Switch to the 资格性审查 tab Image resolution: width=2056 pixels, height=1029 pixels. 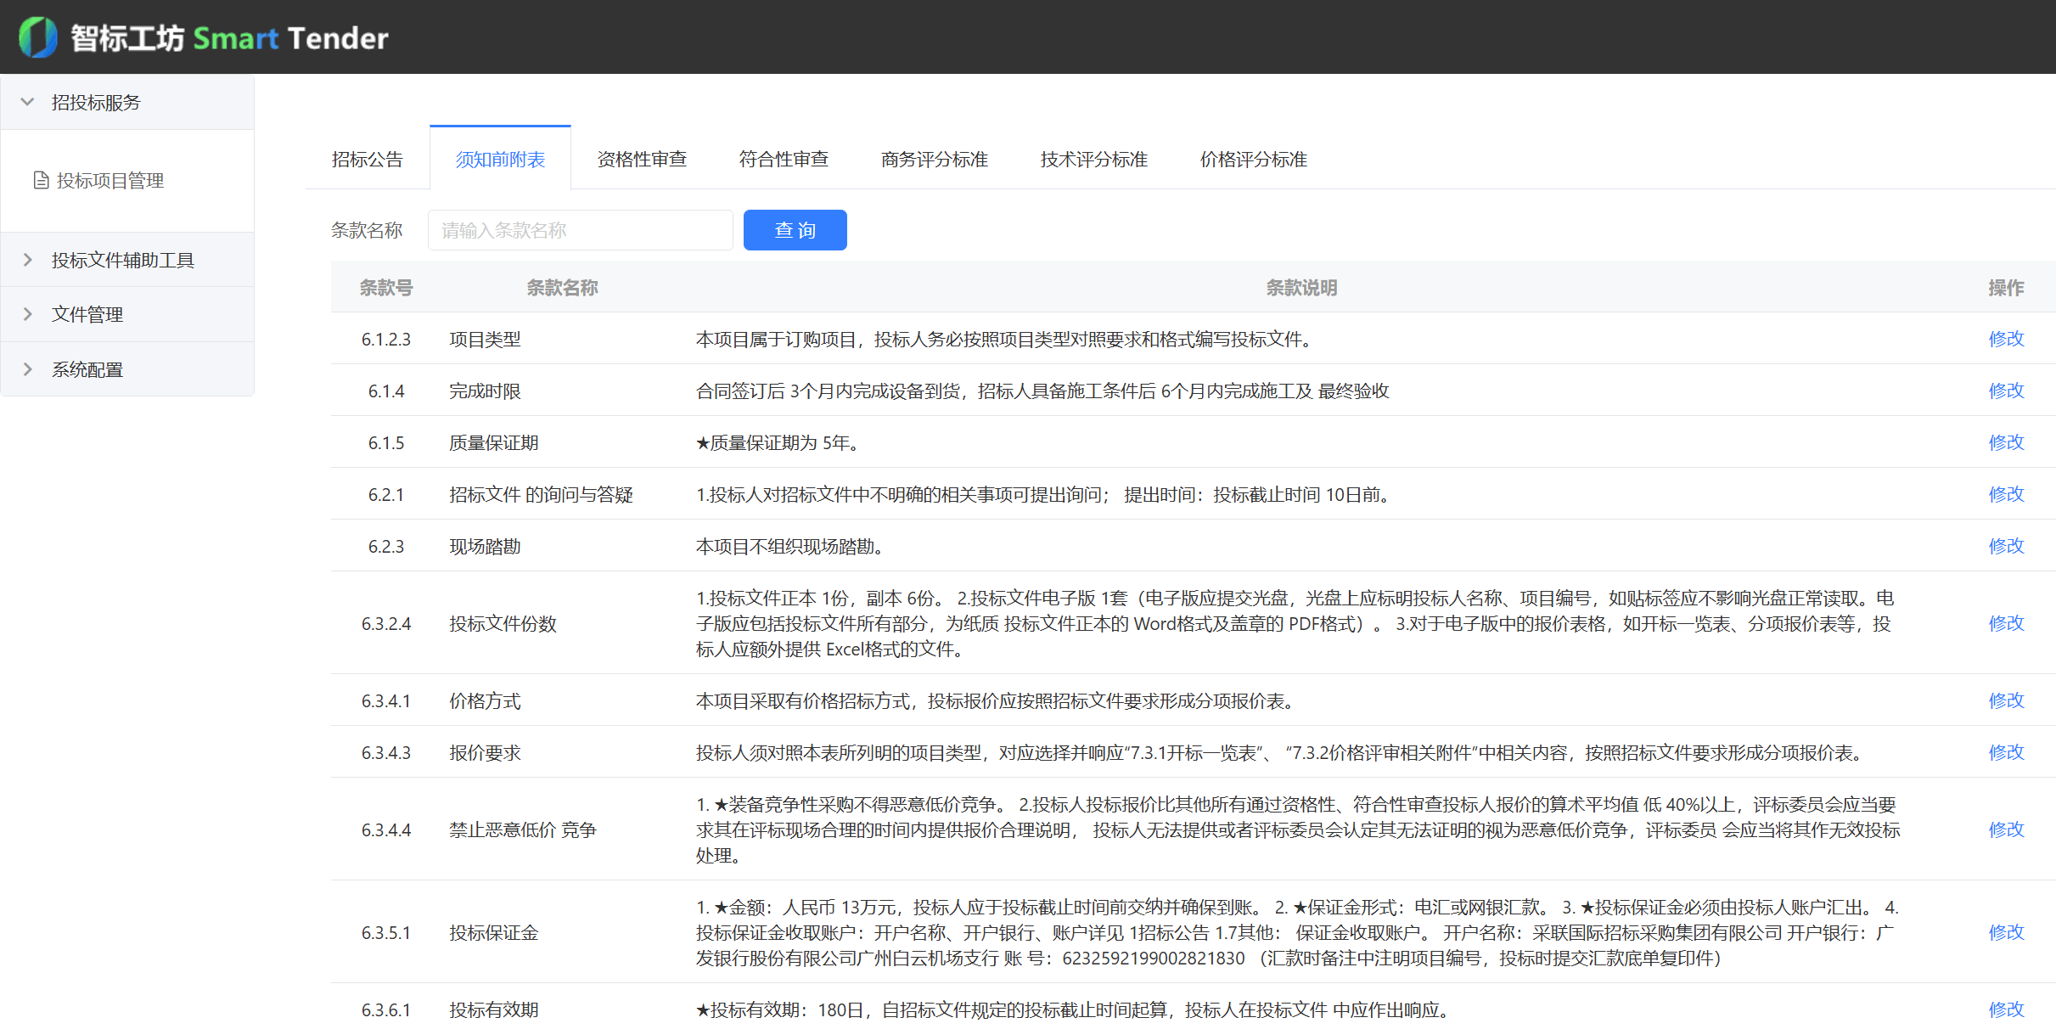coord(642,159)
